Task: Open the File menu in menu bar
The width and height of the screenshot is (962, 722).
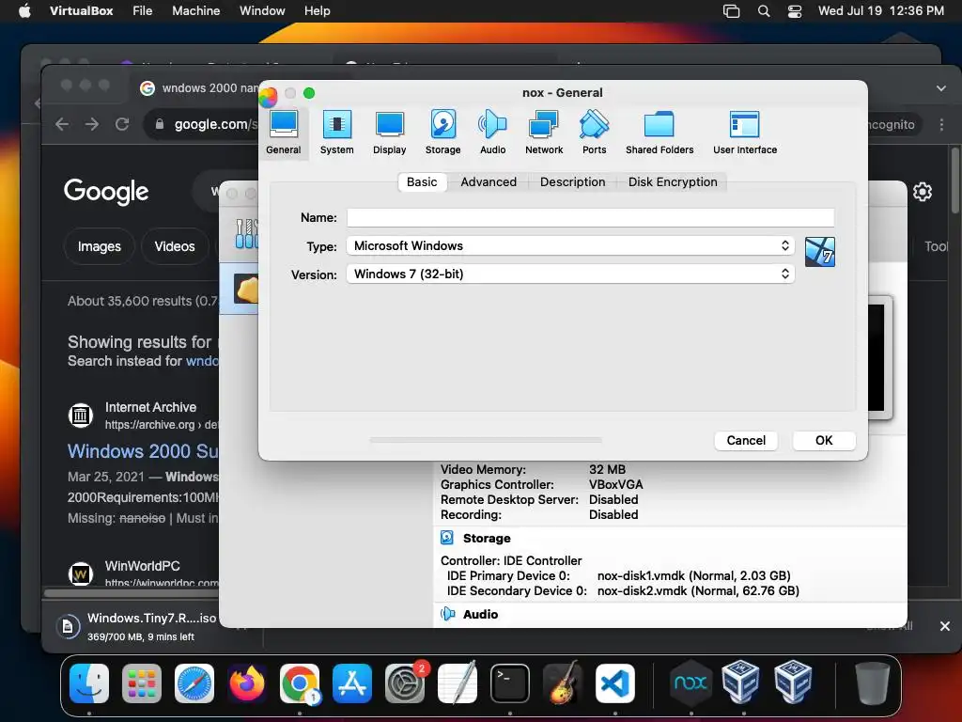Action: click(x=143, y=11)
